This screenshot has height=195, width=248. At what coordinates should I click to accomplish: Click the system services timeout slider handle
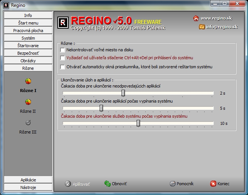[138, 123]
